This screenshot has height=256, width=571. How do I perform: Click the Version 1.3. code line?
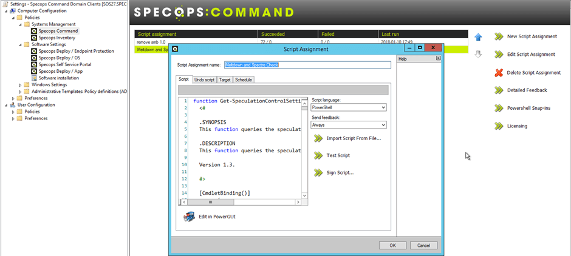(217, 165)
